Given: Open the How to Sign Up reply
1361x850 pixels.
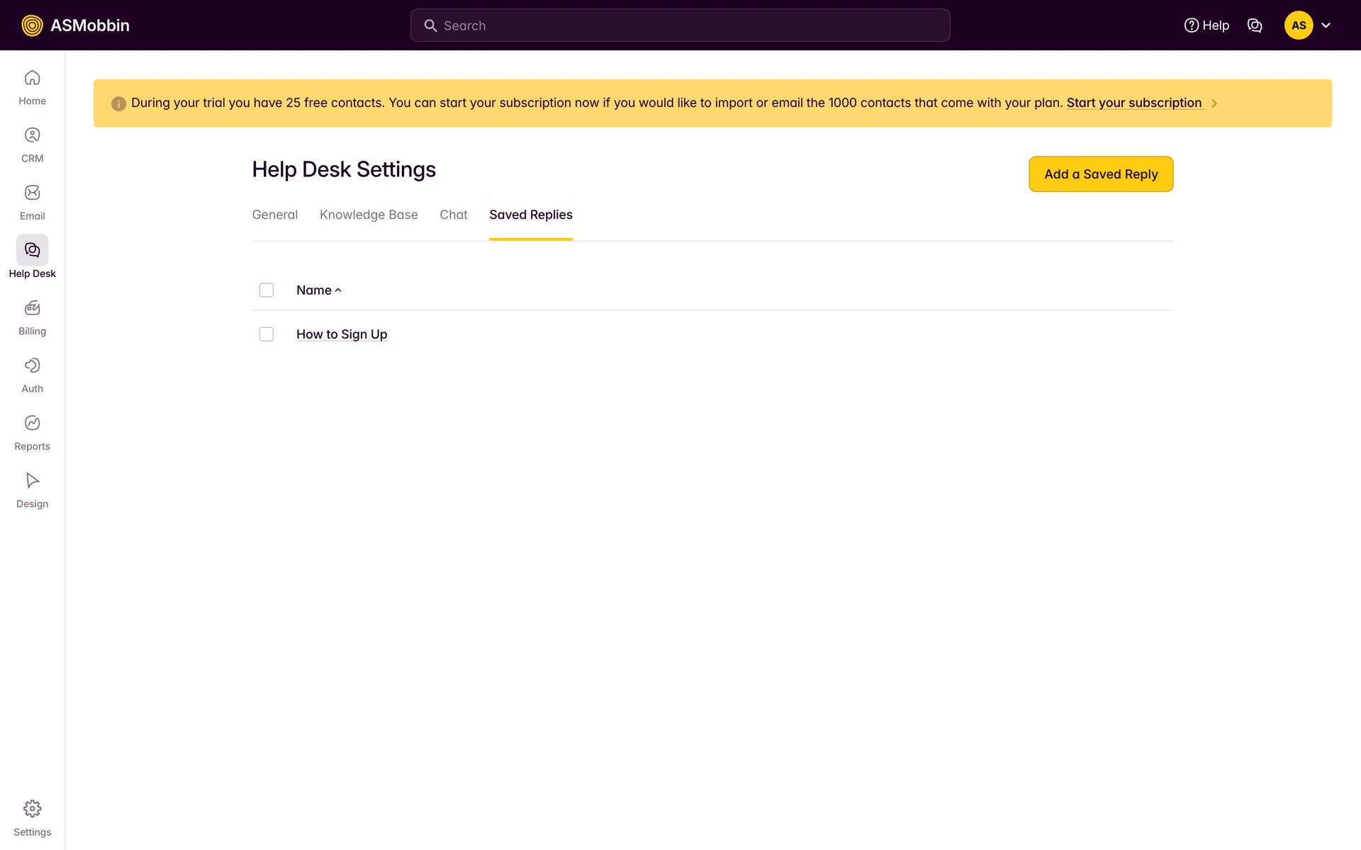Looking at the screenshot, I should (342, 334).
